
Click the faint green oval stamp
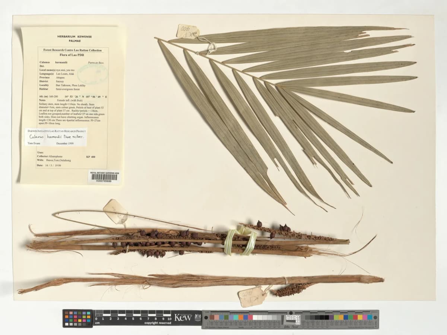(x=93, y=73)
